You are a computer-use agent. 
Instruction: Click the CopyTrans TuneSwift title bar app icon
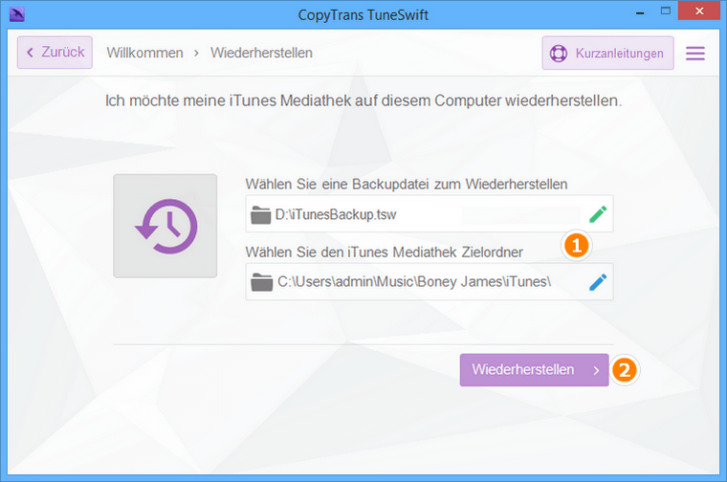17,14
